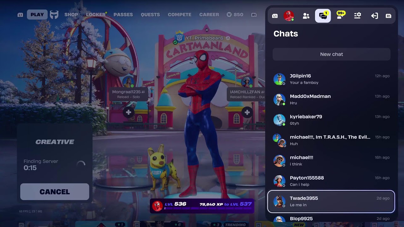Click the R1 icon beside V-Bucks
404x227 pixels.
(x=254, y=15)
